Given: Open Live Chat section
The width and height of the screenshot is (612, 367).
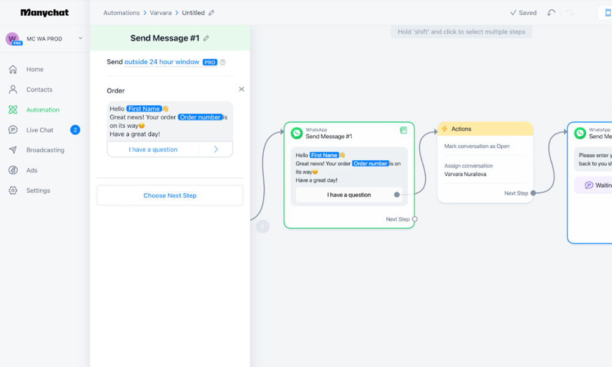Looking at the screenshot, I should (39, 130).
